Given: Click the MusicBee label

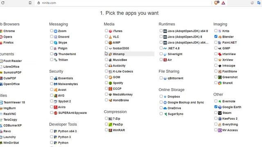Looking at the screenshot, I should pos(120,60).
